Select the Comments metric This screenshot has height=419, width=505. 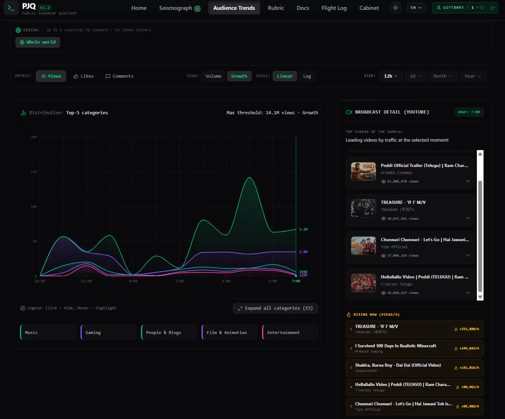tap(119, 76)
